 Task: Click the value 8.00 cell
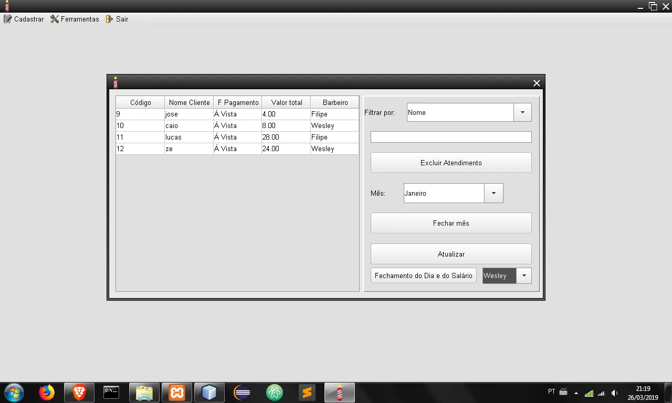(286, 125)
